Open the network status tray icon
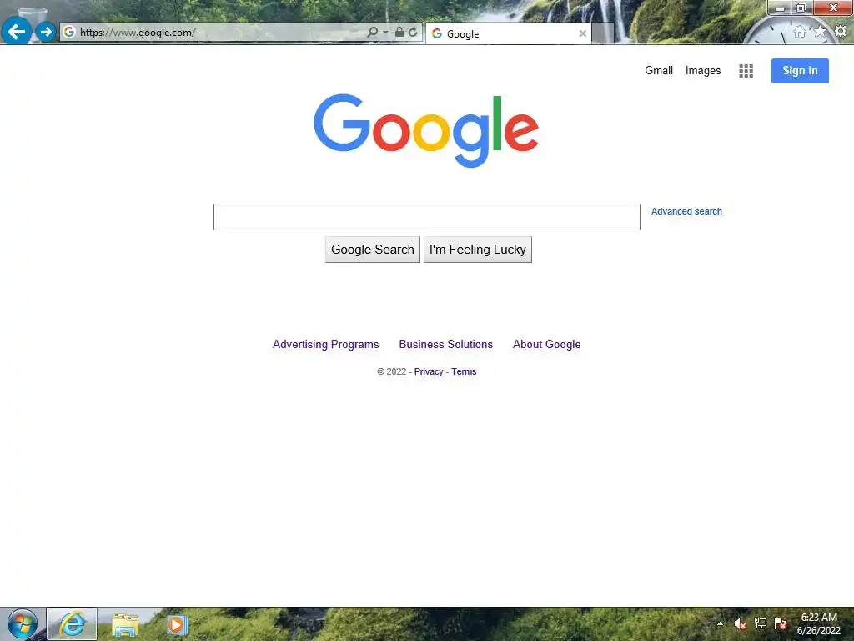The height and width of the screenshot is (641, 854). (761, 624)
